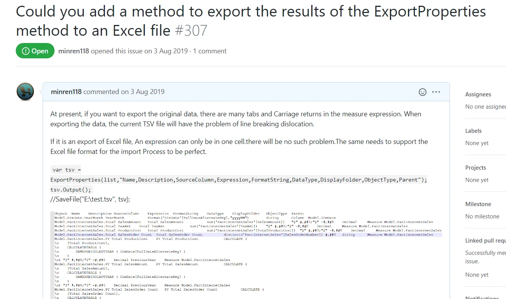Click the issue number #307
The height and width of the screenshot is (299, 506).
(191, 30)
